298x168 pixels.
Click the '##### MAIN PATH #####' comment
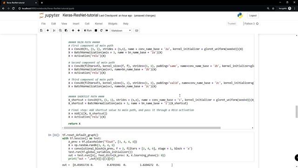click(84, 42)
